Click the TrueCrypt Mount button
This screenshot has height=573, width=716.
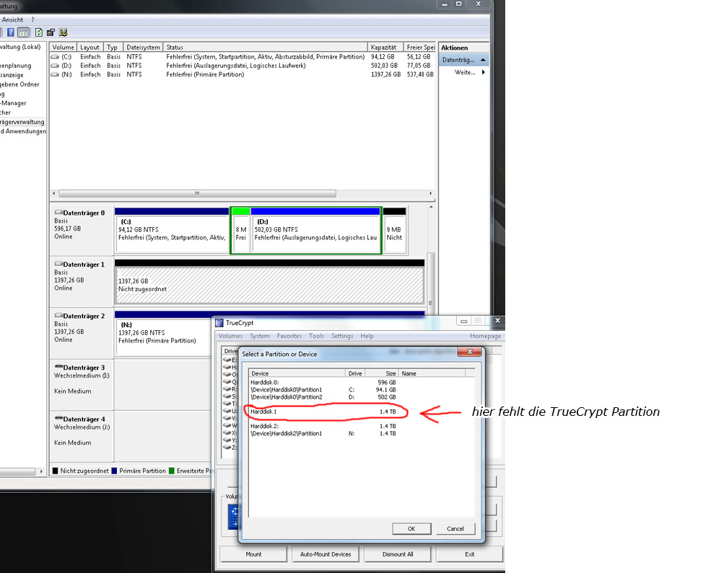pos(253,554)
